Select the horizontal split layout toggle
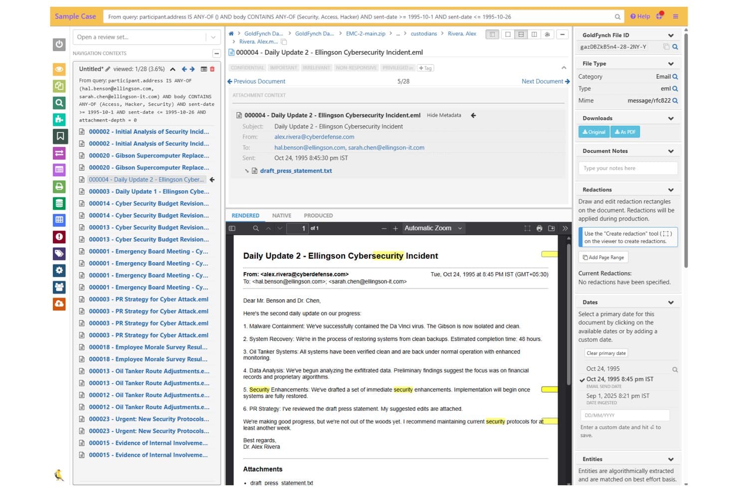This screenshot has width=738, height=492. click(x=521, y=34)
